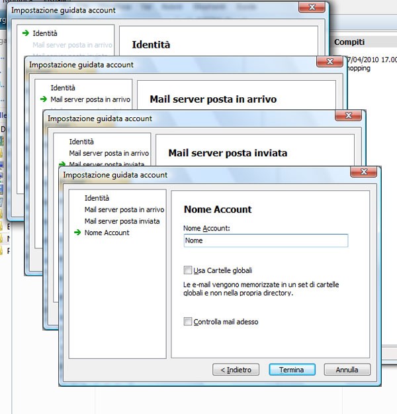Enable the Controlla mail adesso checkbox
This screenshot has width=397, height=414.
tap(188, 322)
